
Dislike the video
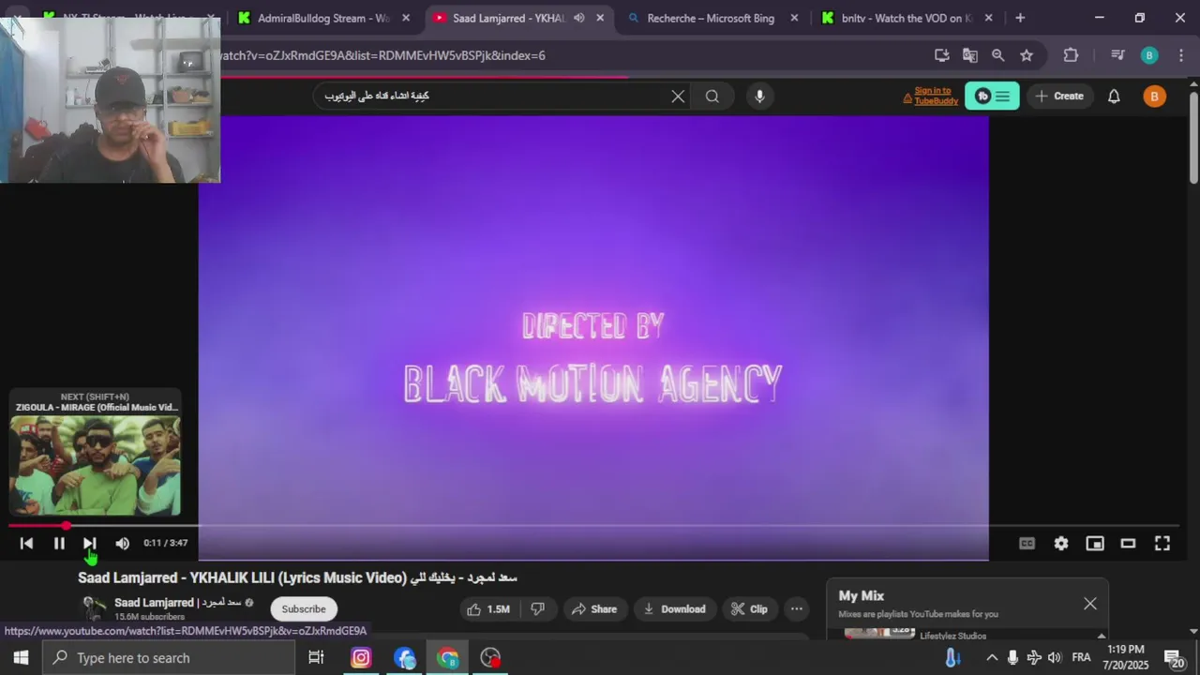[x=537, y=608]
